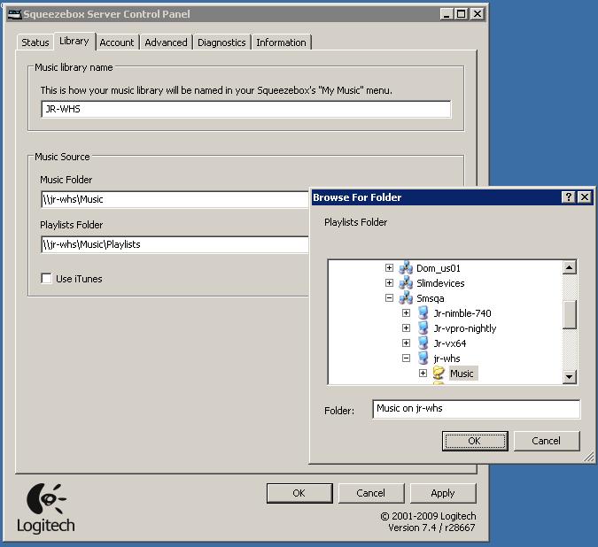Select the Jr-vx64 computer icon
This screenshot has height=547, width=598.
[423, 343]
